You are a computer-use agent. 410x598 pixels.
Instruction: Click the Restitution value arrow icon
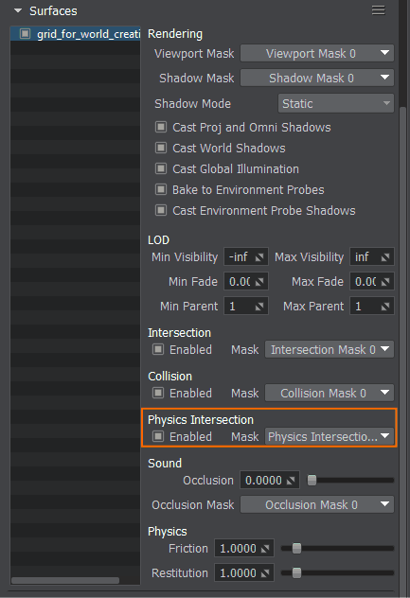click(x=265, y=573)
